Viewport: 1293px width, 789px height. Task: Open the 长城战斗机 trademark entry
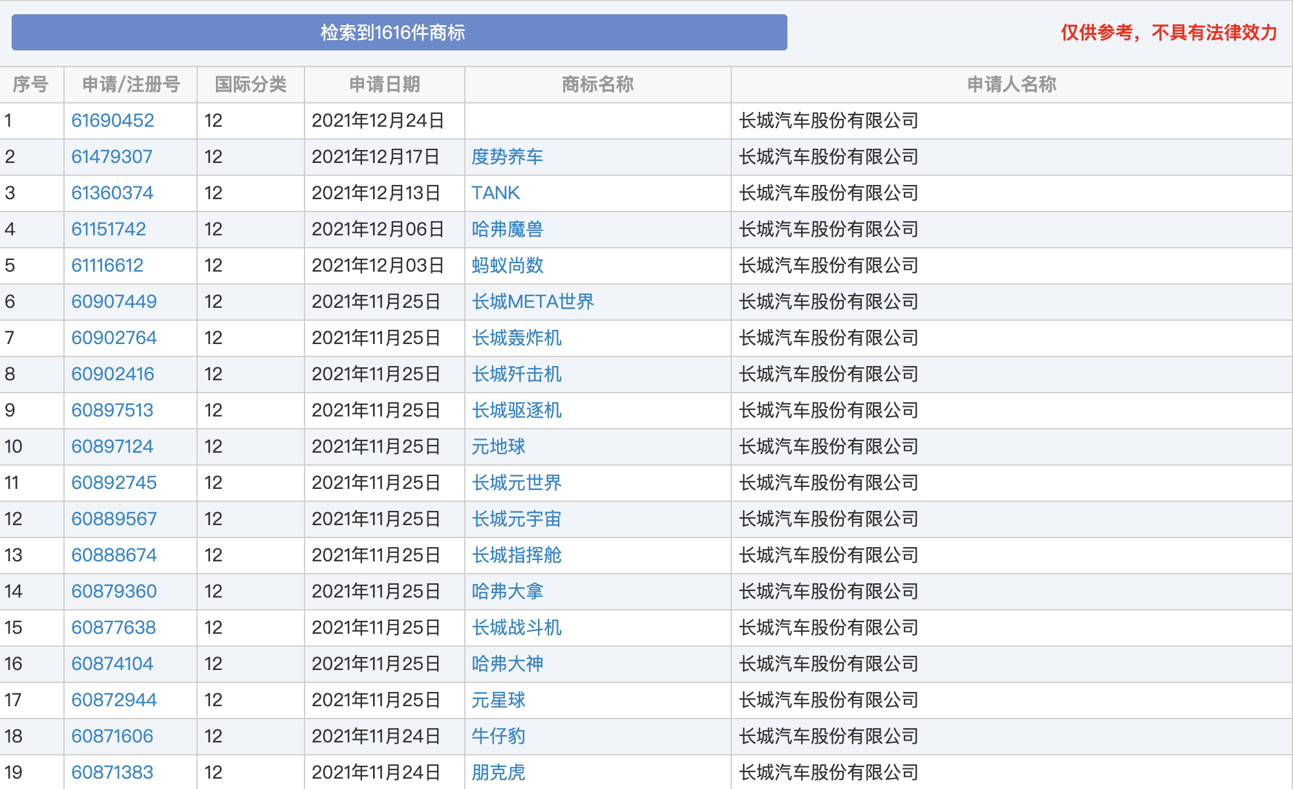point(517,627)
